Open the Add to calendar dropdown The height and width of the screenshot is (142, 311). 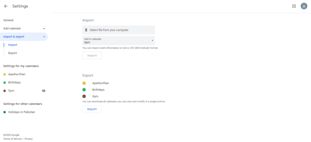click(119, 41)
